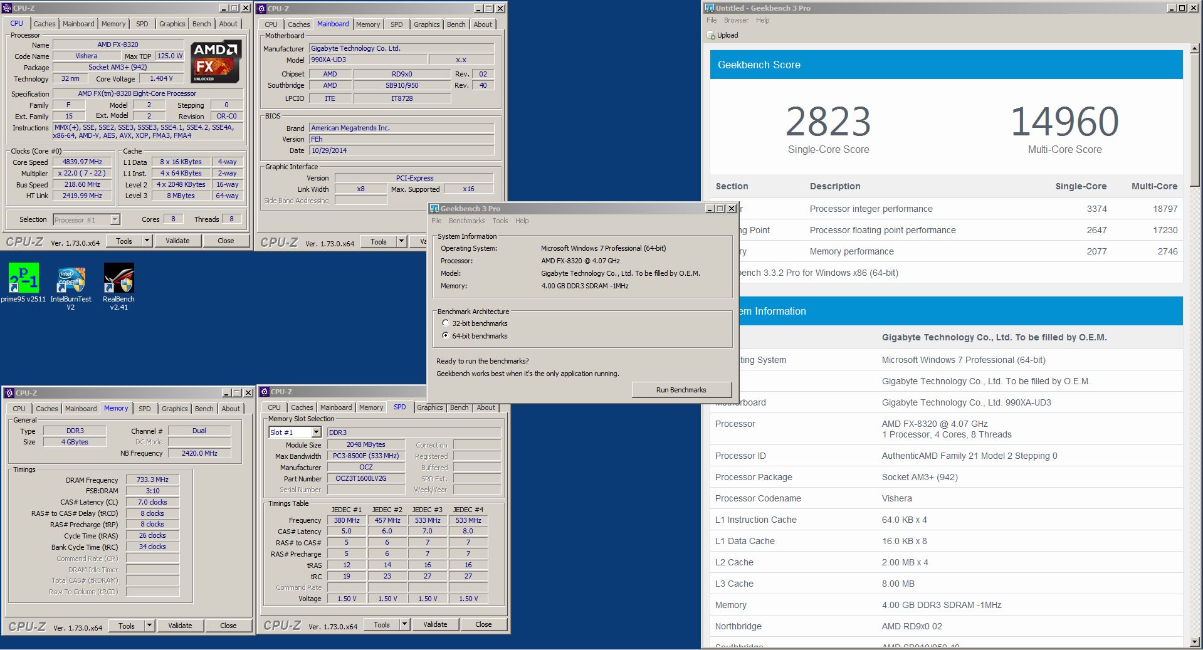Select the 32-bit benchmarks option
Viewport: 1203px width, 650px height.
coord(446,323)
